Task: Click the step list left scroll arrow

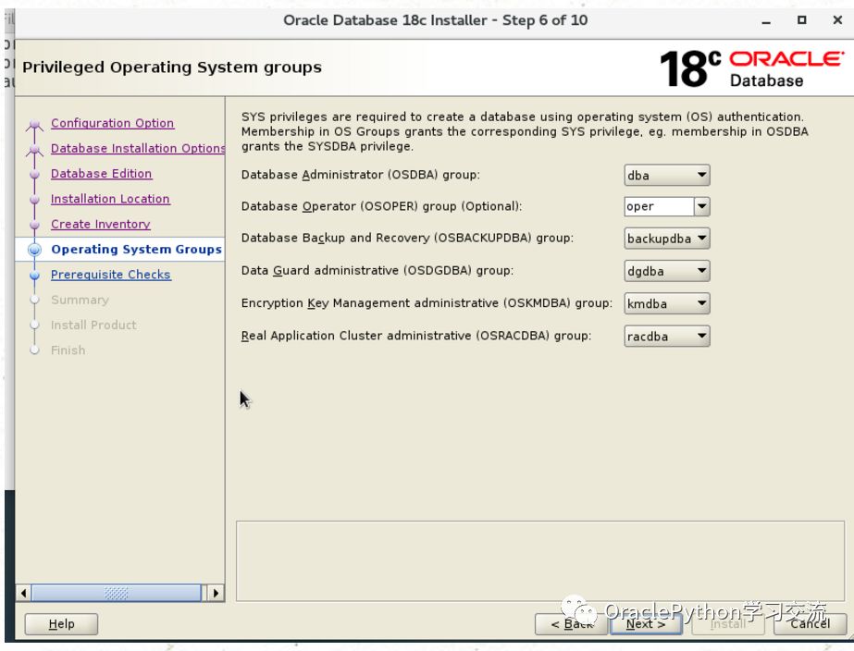Action: point(23,593)
